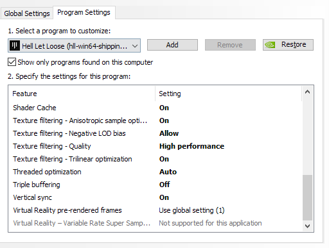The width and height of the screenshot is (329, 248).
Task: Click the Setting column header
Action: tap(170, 94)
